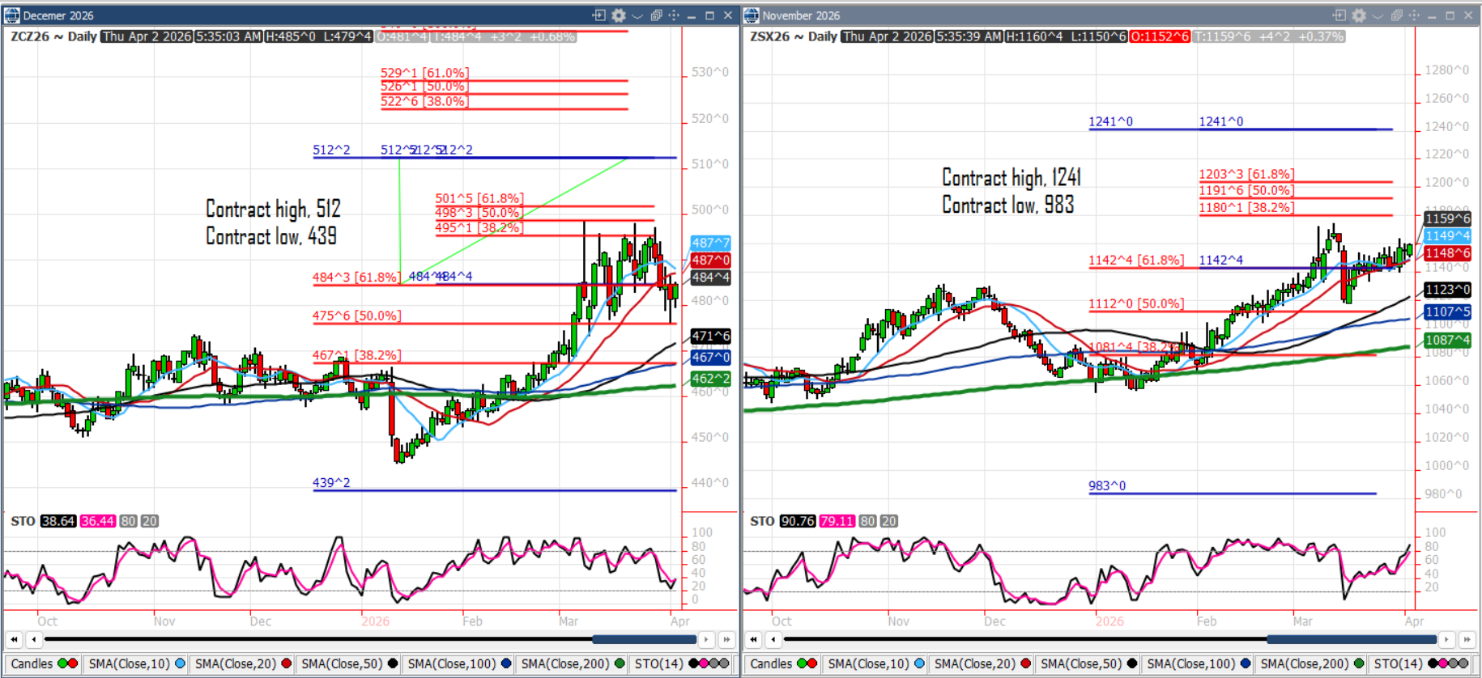The width and height of the screenshot is (1482, 678).
Task: Open ZCZ26 ~ Daily symbol selector
Action: (x=53, y=36)
